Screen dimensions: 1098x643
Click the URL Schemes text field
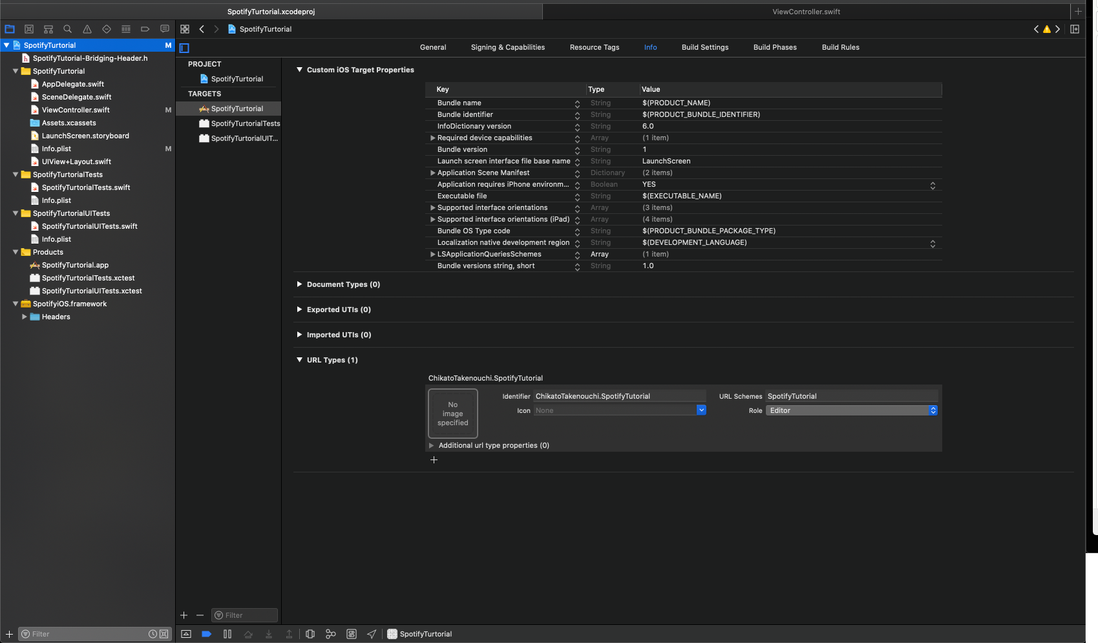coord(851,396)
